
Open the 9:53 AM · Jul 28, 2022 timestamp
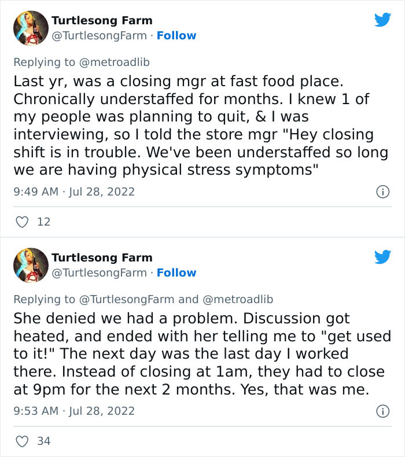(x=74, y=411)
